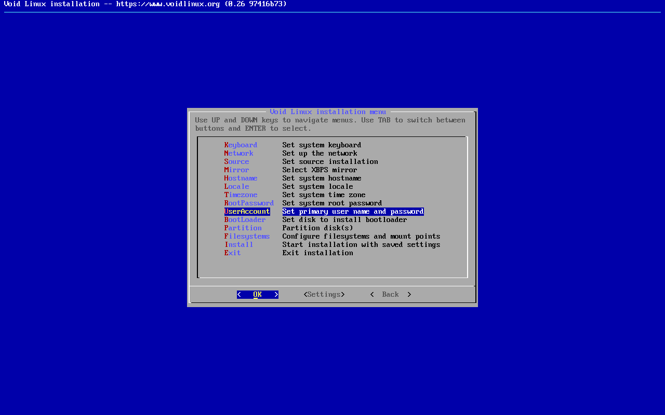Select the Filesystems entry
The height and width of the screenshot is (415, 665).
pos(247,237)
